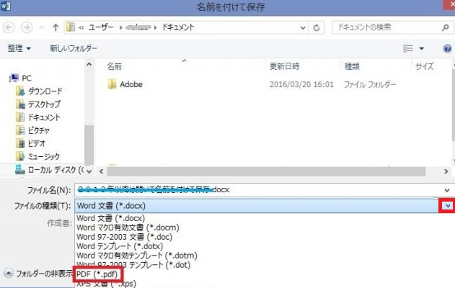The image size is (455, 288).
Task: Open ビデオ folder in sidebar
Action: [31, 143]
